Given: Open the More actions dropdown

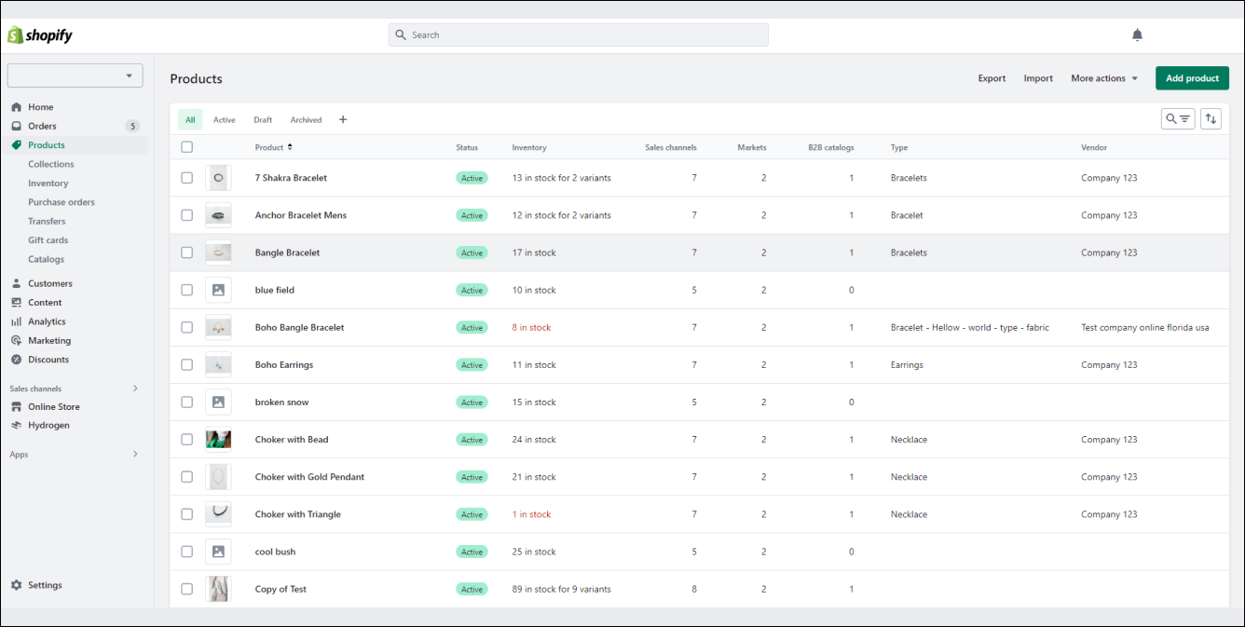Looking at the screenshot, I should click(x=1104, y=78).
